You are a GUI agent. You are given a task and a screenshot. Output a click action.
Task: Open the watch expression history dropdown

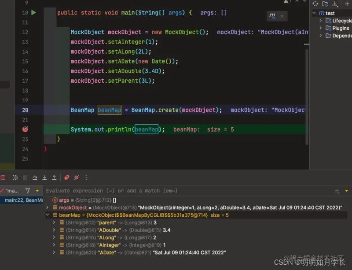(x=347, y=191)
